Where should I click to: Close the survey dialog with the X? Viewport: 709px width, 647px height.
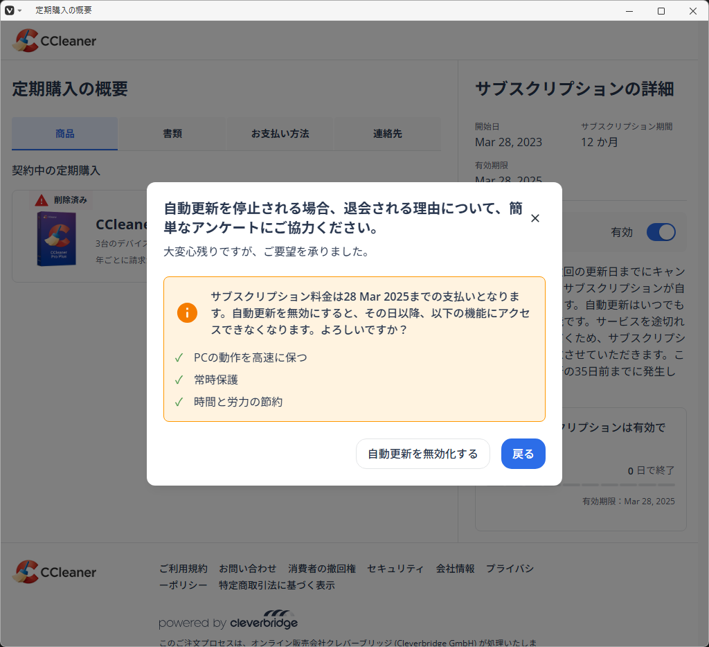(535, 218)
